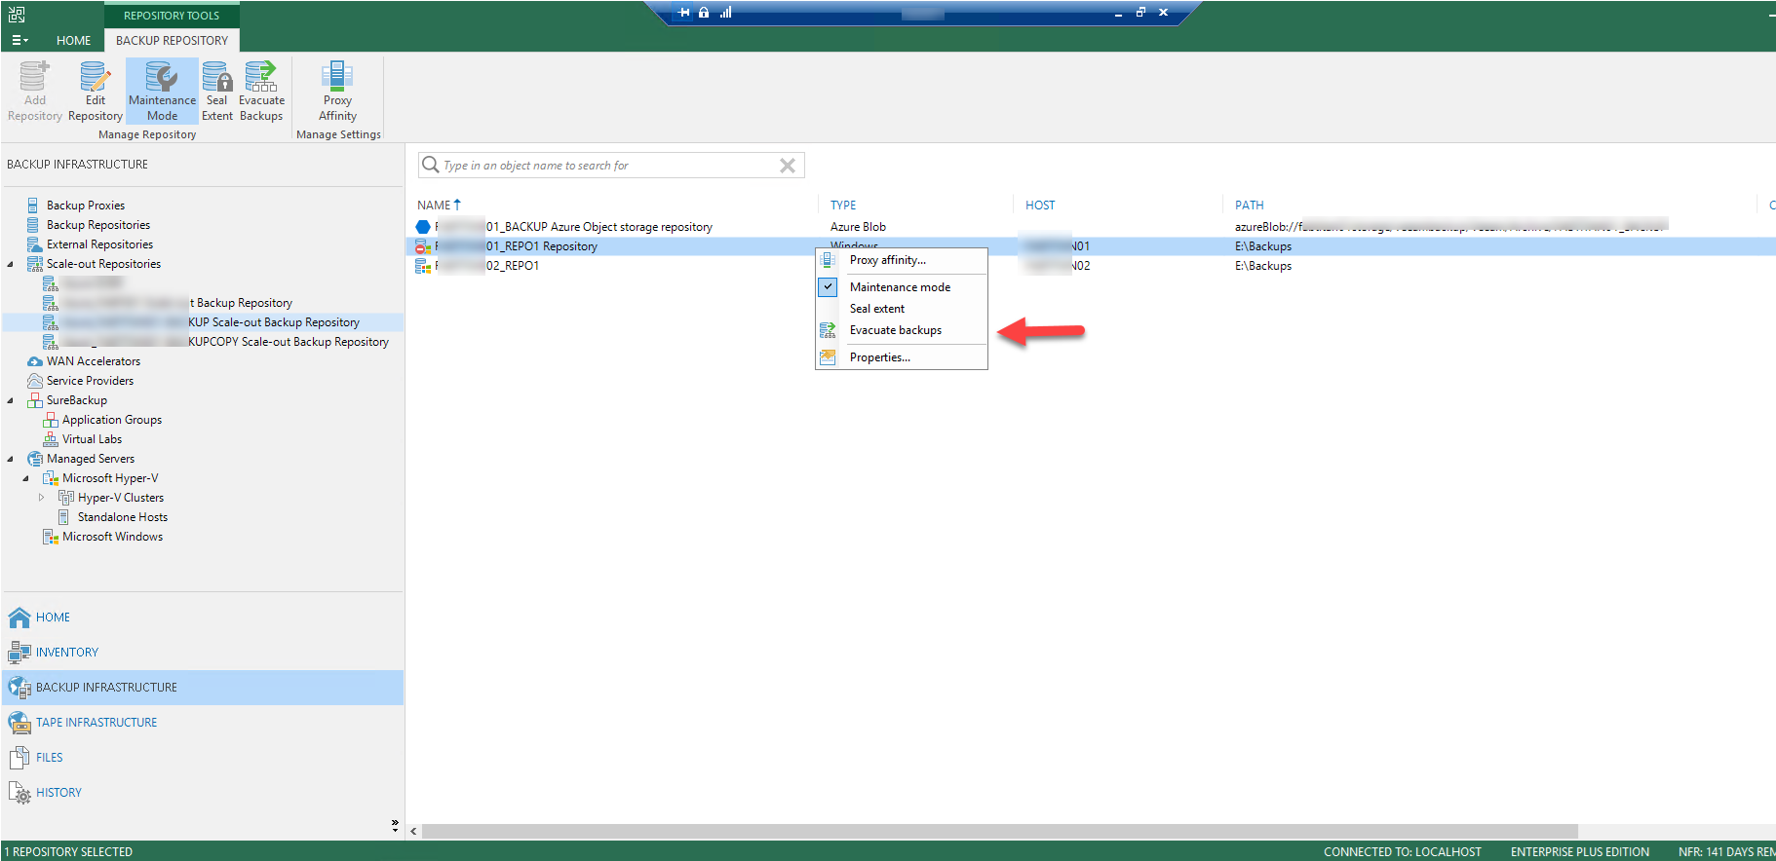Click the Add Repository ribbon icon

pyautogui.click(x=35, y=92)
